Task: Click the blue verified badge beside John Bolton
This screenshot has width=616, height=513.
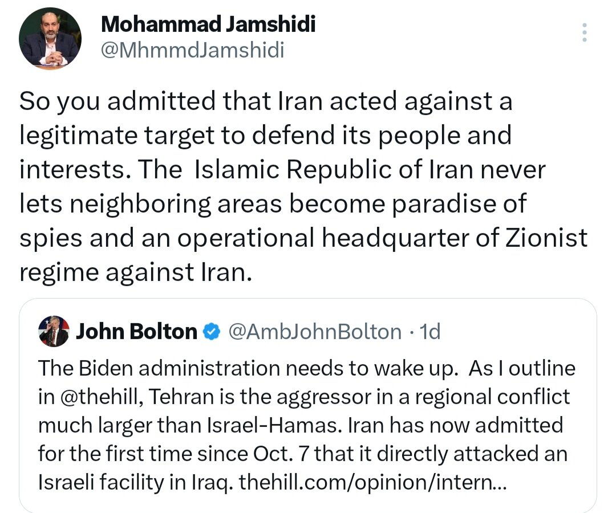Action: [212, 331]
